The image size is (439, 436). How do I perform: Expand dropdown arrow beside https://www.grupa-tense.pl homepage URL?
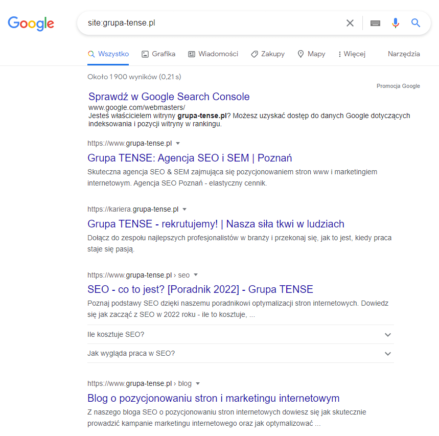click(178, 143)
